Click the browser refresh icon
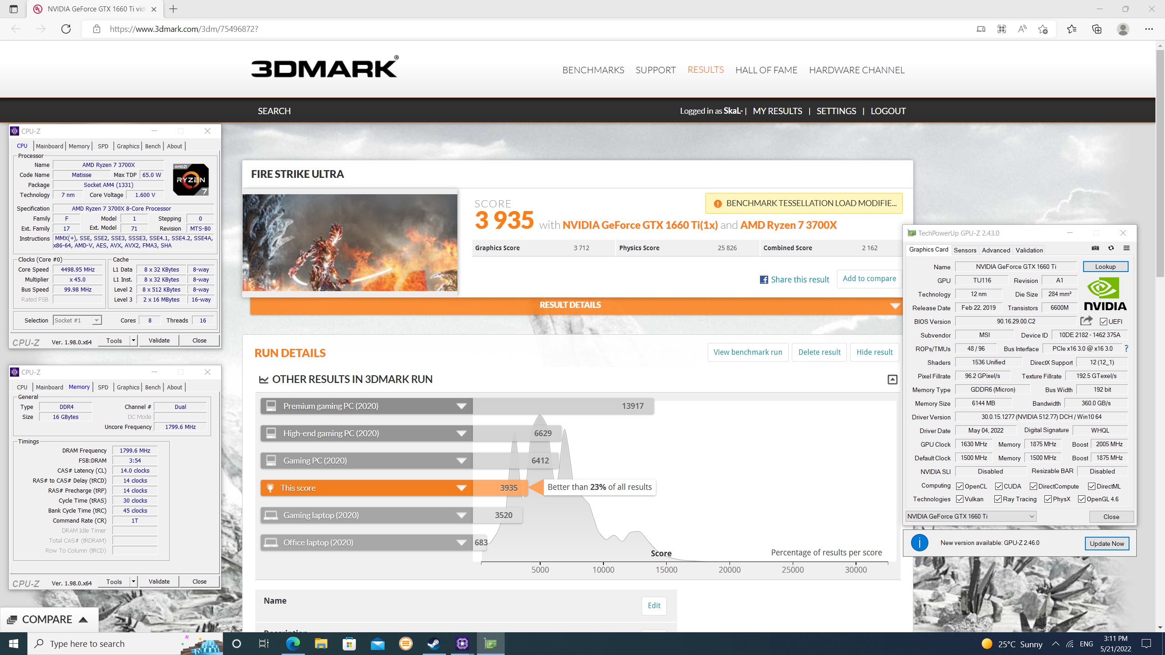Image resolution: width=1165 pixels, height=655 pixels. [x=66, y=29]
